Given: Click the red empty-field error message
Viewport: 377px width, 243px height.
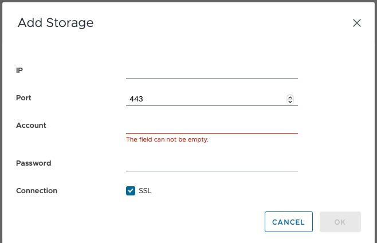Looking at the screenshot, I should click(167, 139).
